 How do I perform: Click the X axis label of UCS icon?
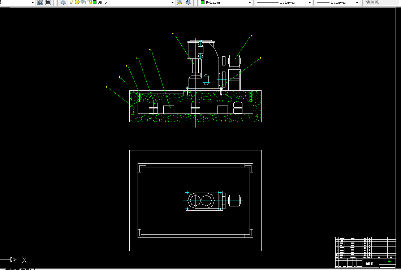24,260
